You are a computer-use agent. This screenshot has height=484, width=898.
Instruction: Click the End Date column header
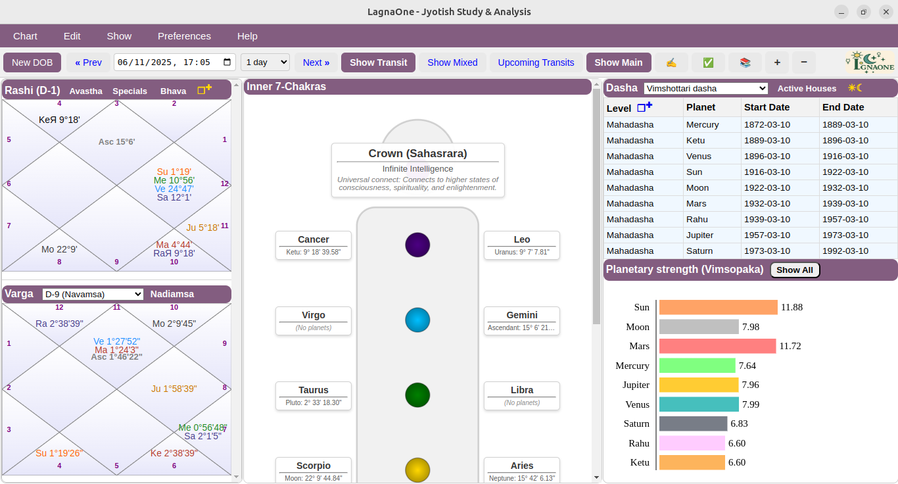click(859, 107)
